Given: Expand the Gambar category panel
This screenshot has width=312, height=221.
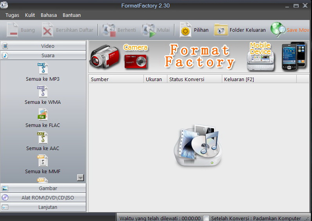Looking at the screenshot, I should [43, 188].
